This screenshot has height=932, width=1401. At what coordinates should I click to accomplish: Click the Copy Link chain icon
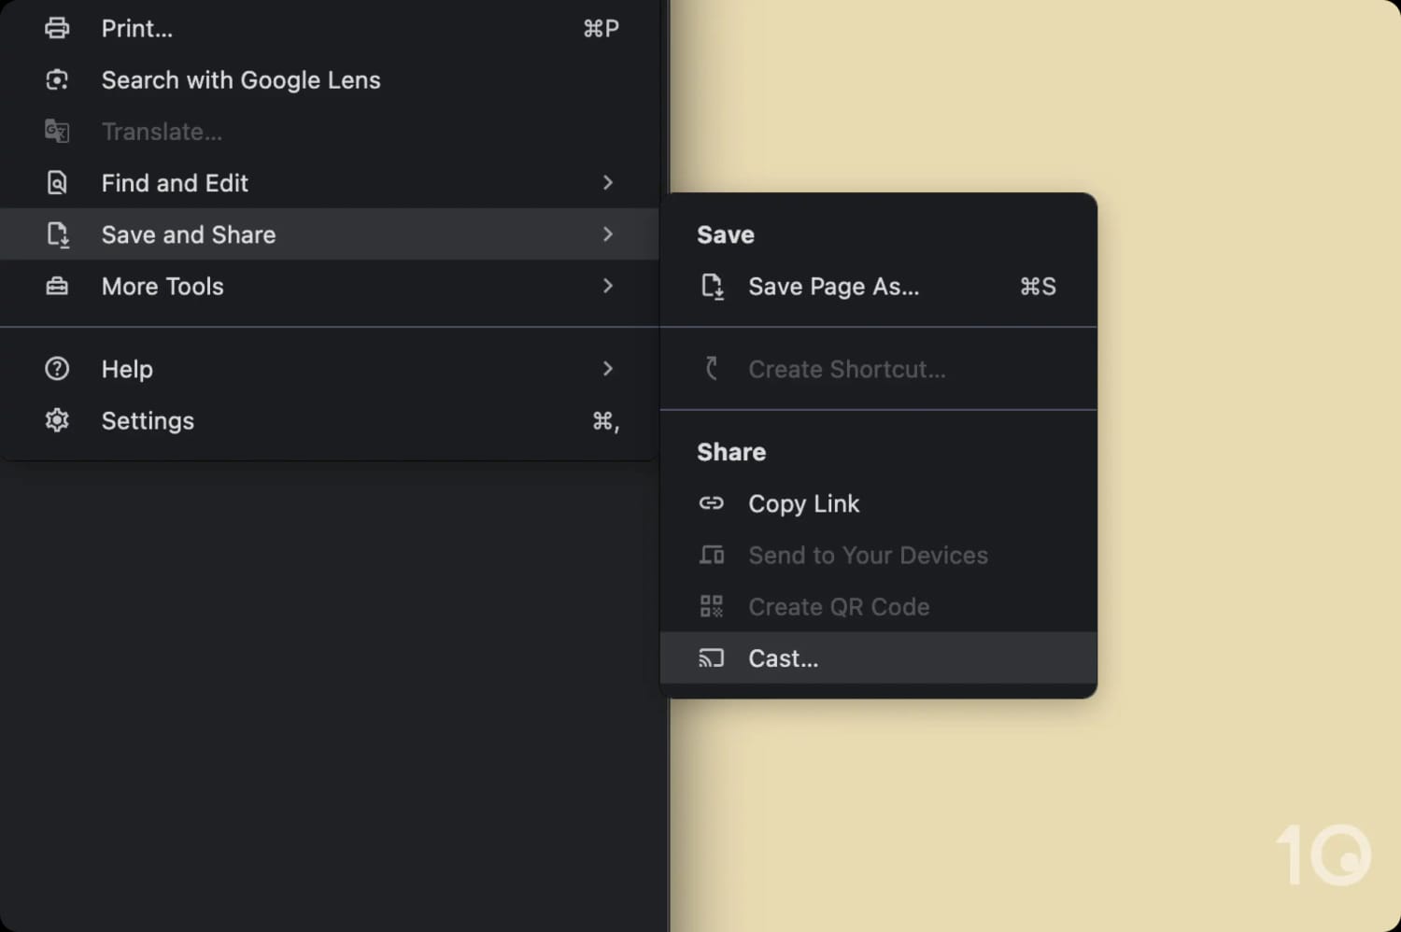click(712, 503)
